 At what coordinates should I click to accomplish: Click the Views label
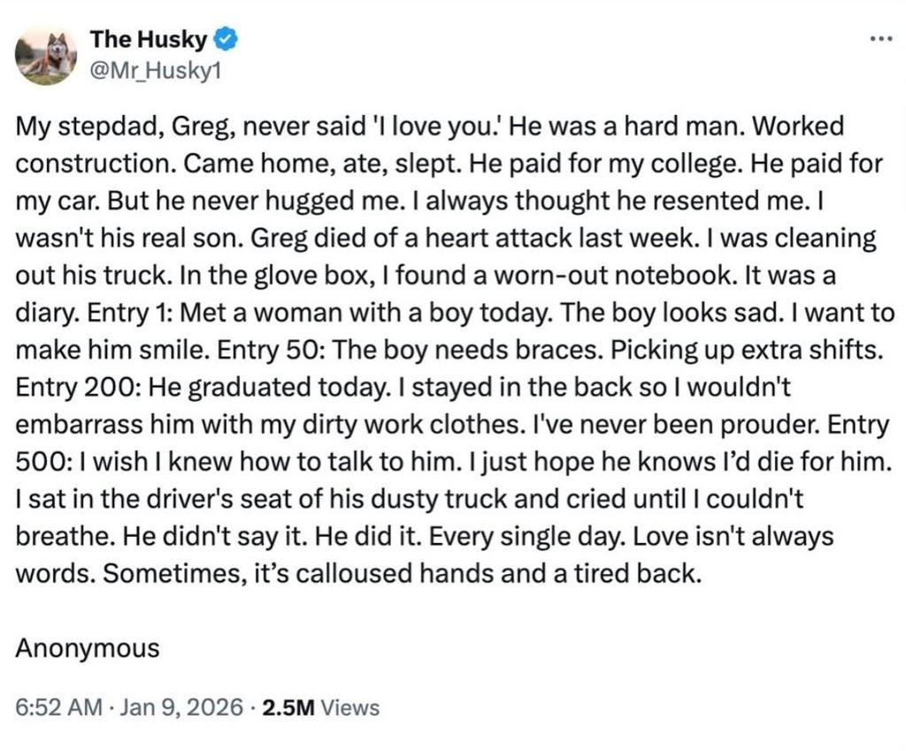(x=350, y=708)
